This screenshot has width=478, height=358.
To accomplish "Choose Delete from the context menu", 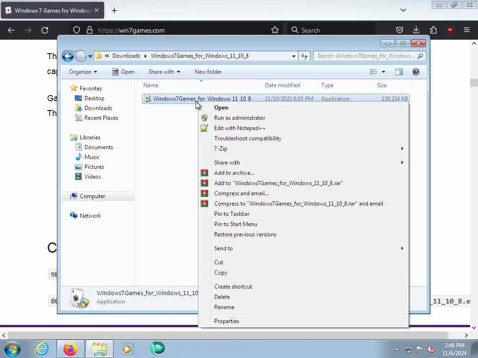I will [303, 297].
